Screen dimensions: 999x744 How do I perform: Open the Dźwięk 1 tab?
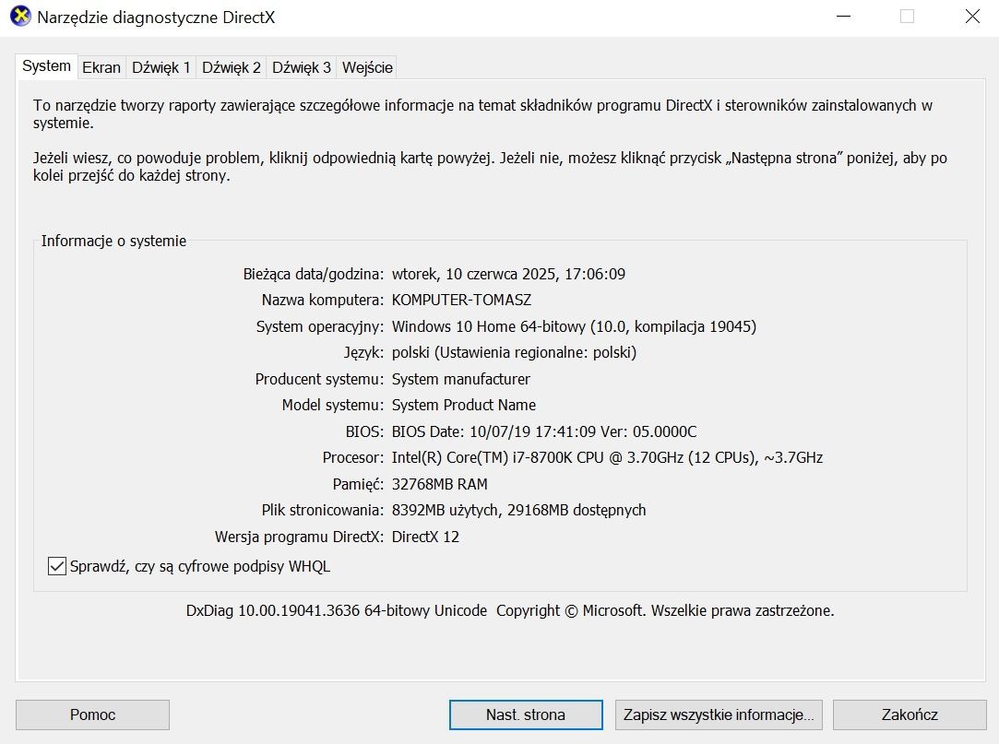tap(161, 67)
